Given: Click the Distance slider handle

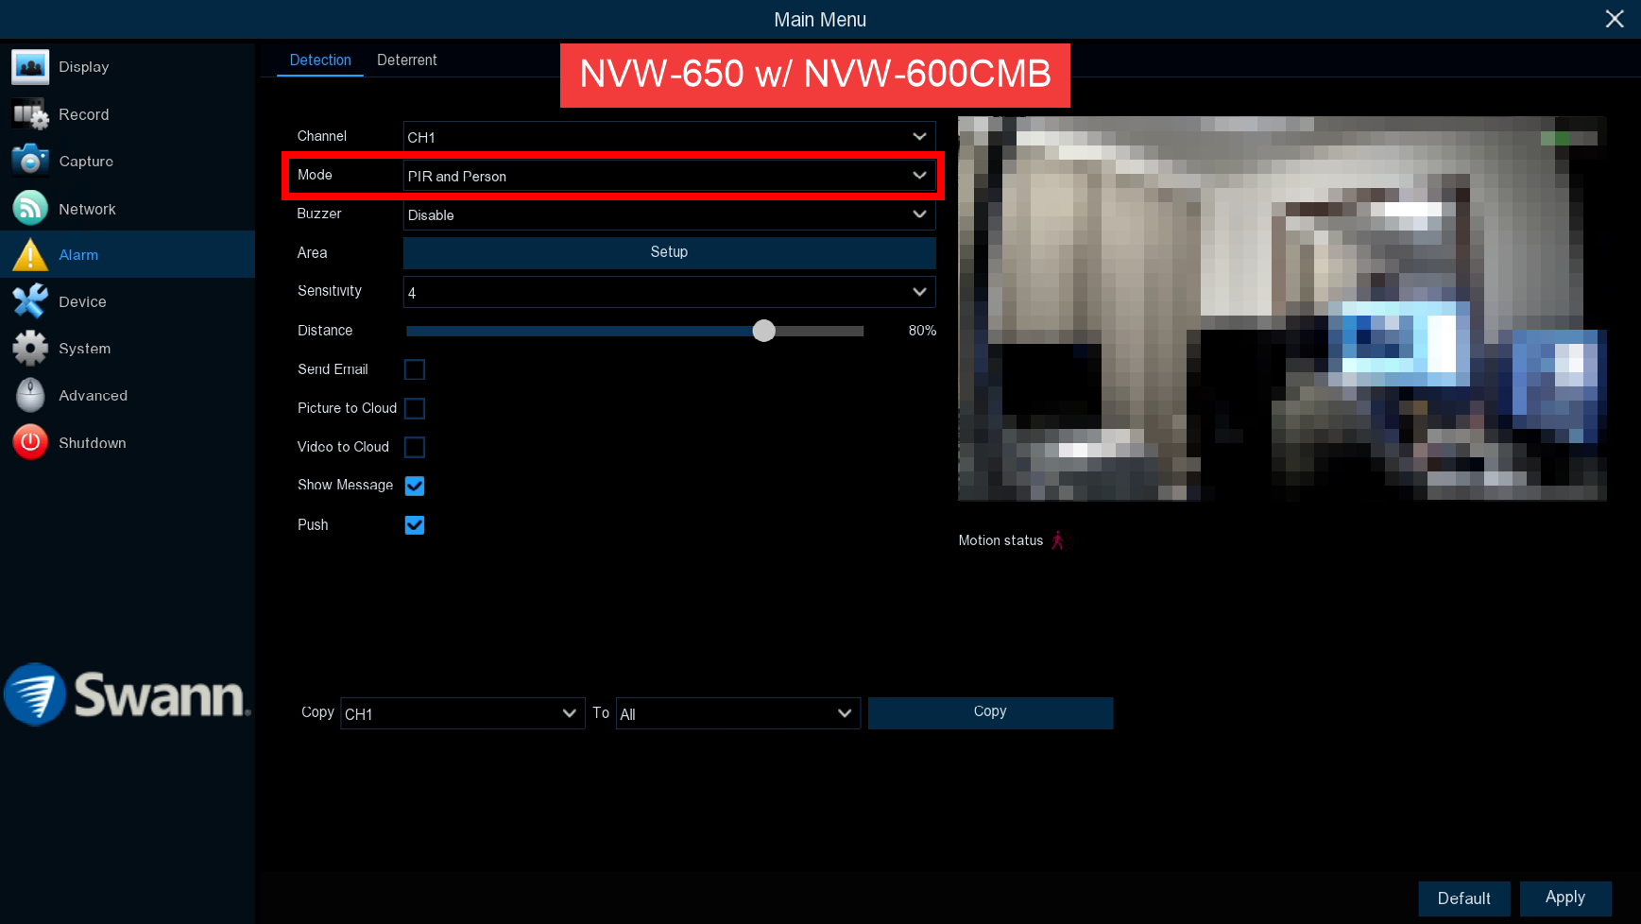Looking at the screenshot, I should point(763,331).
